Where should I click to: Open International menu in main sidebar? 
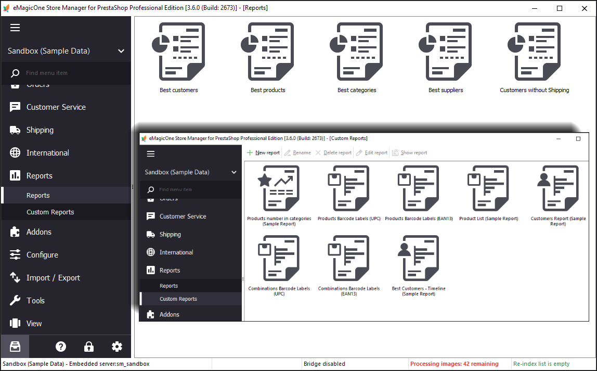pyautogui.click(x=66, y=153)
